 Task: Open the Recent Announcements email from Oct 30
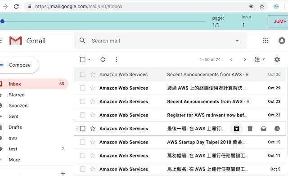pos(180,74)
